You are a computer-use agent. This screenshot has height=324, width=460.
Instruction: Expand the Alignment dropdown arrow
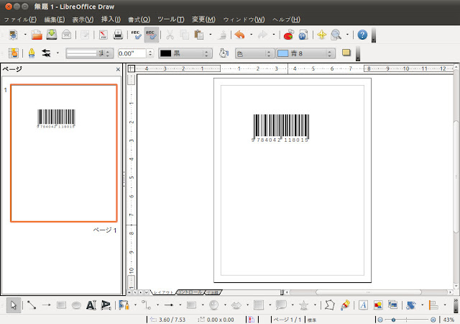coord(445,305)
